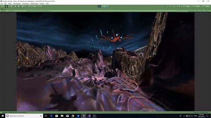Select the Game view tab
The height and width of the screenshot is (118, 211).
(4, 9)
